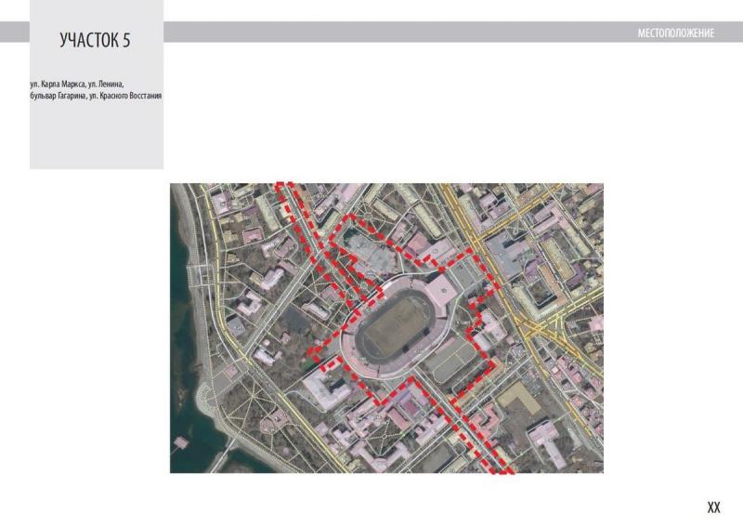Click the "XX" page number

[713, 507]
